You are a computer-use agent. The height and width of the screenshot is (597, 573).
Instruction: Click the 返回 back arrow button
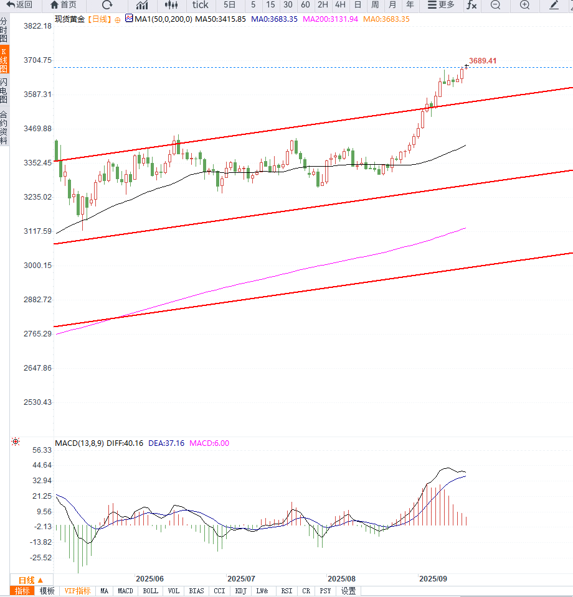[x=19, y=5]
